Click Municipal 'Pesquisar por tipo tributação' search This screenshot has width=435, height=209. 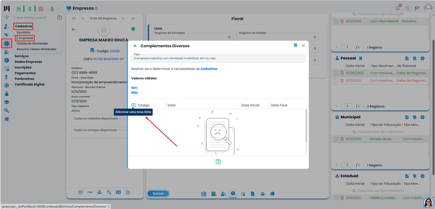click(x=380, y=132)
